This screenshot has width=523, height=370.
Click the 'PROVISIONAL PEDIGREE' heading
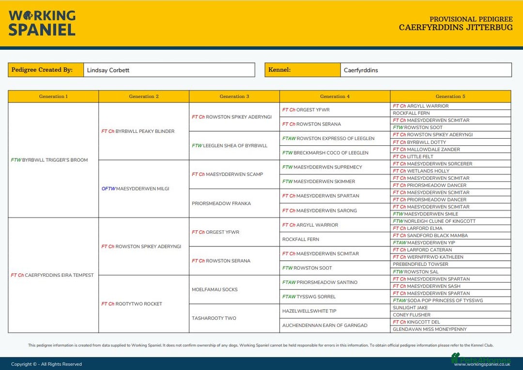point(471,19)
